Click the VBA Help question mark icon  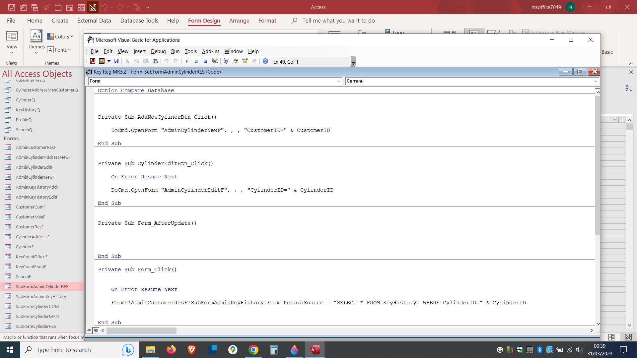click(x=265, y=61)
